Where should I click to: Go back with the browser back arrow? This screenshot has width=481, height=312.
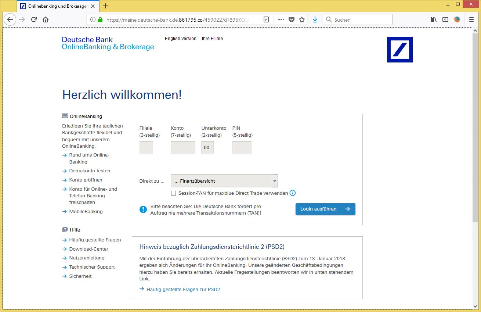(x=10, y=20)
